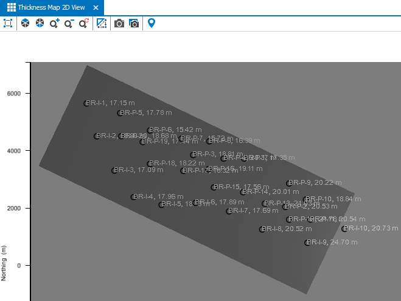The image size is (401, 301).
Task: Select the first cube view icon
Action: [x=26, y=23]
